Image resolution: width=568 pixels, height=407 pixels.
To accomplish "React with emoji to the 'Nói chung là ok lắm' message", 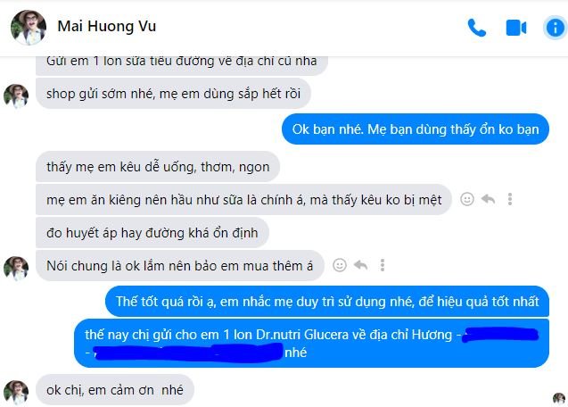I will pos(340,265).
